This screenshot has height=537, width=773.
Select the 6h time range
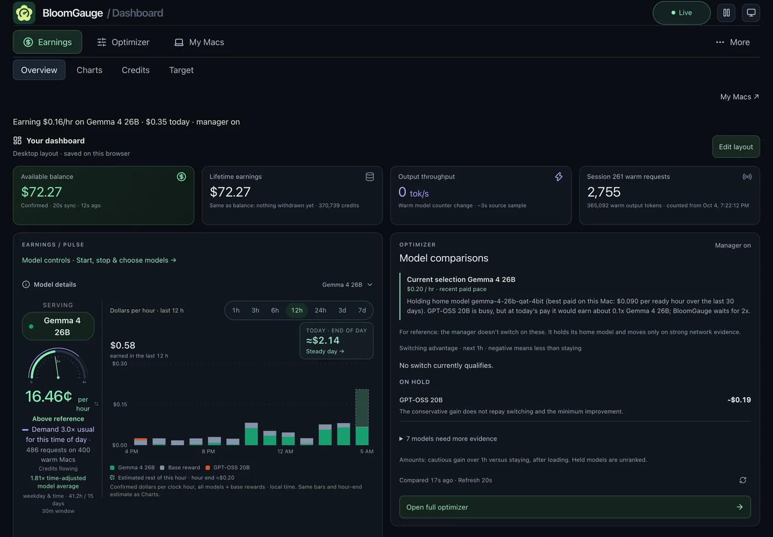275,310
